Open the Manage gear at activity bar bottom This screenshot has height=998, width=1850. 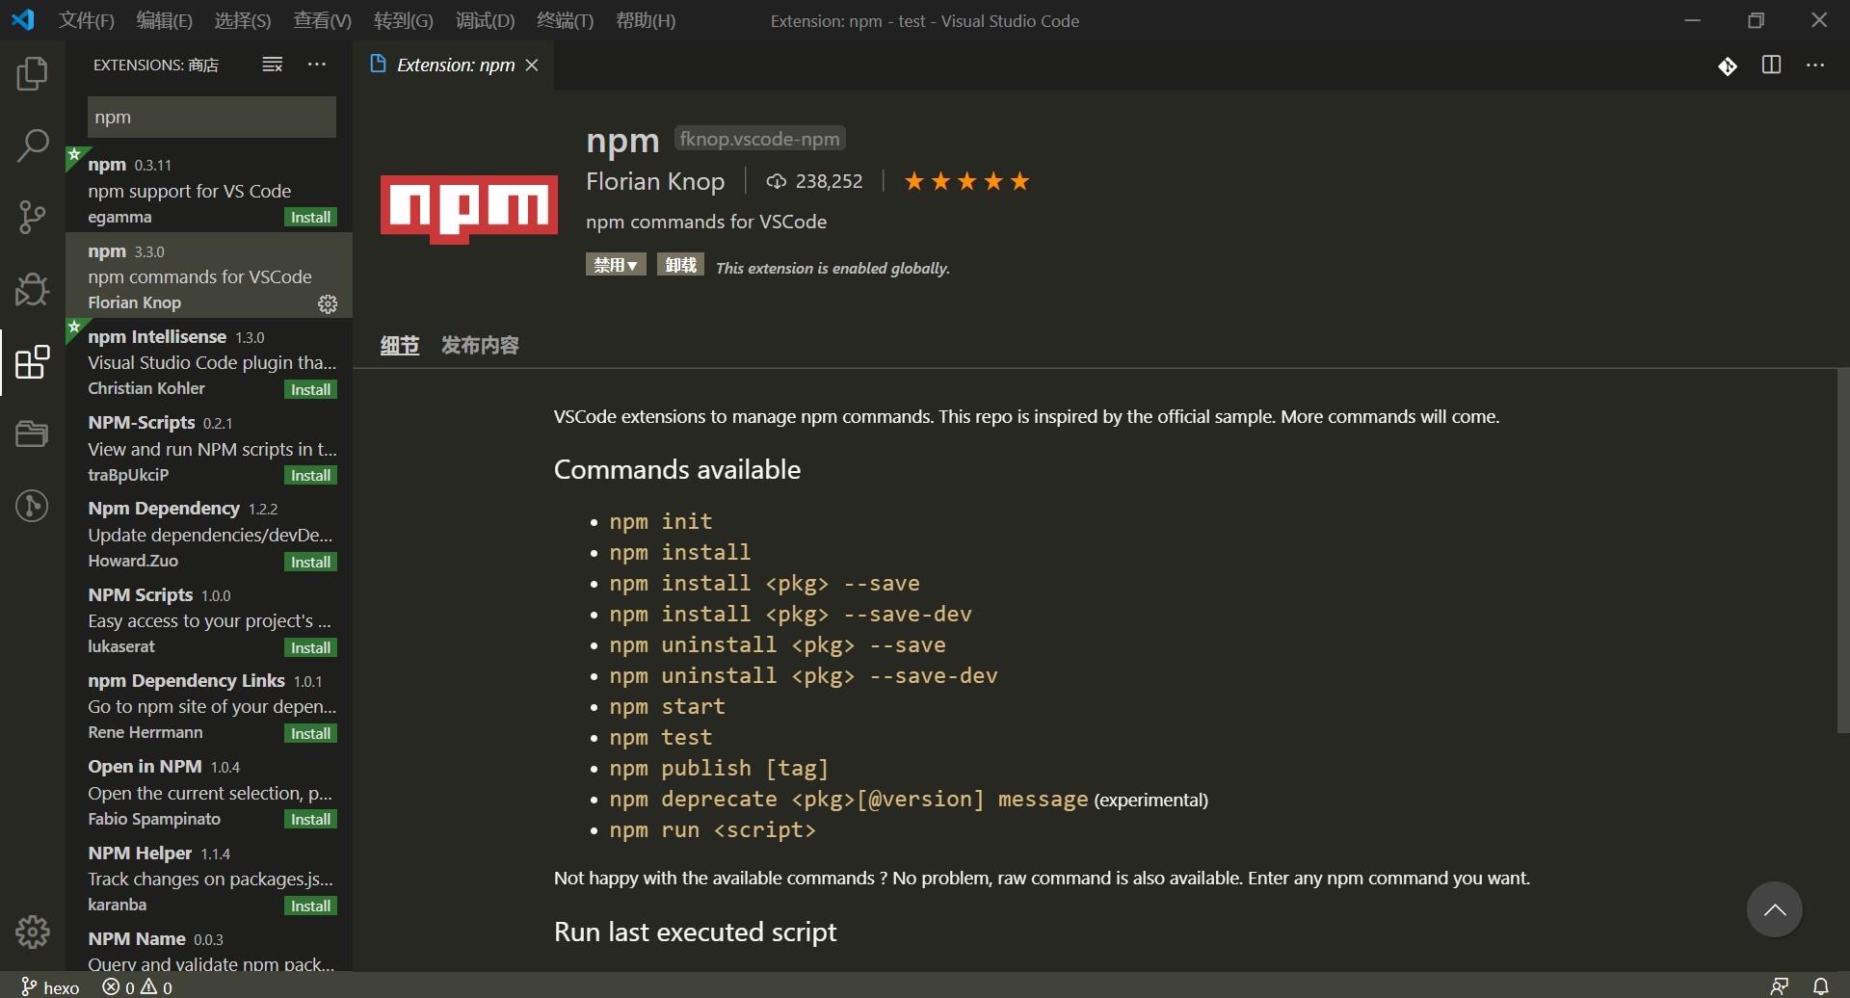[x=32, y=932]
